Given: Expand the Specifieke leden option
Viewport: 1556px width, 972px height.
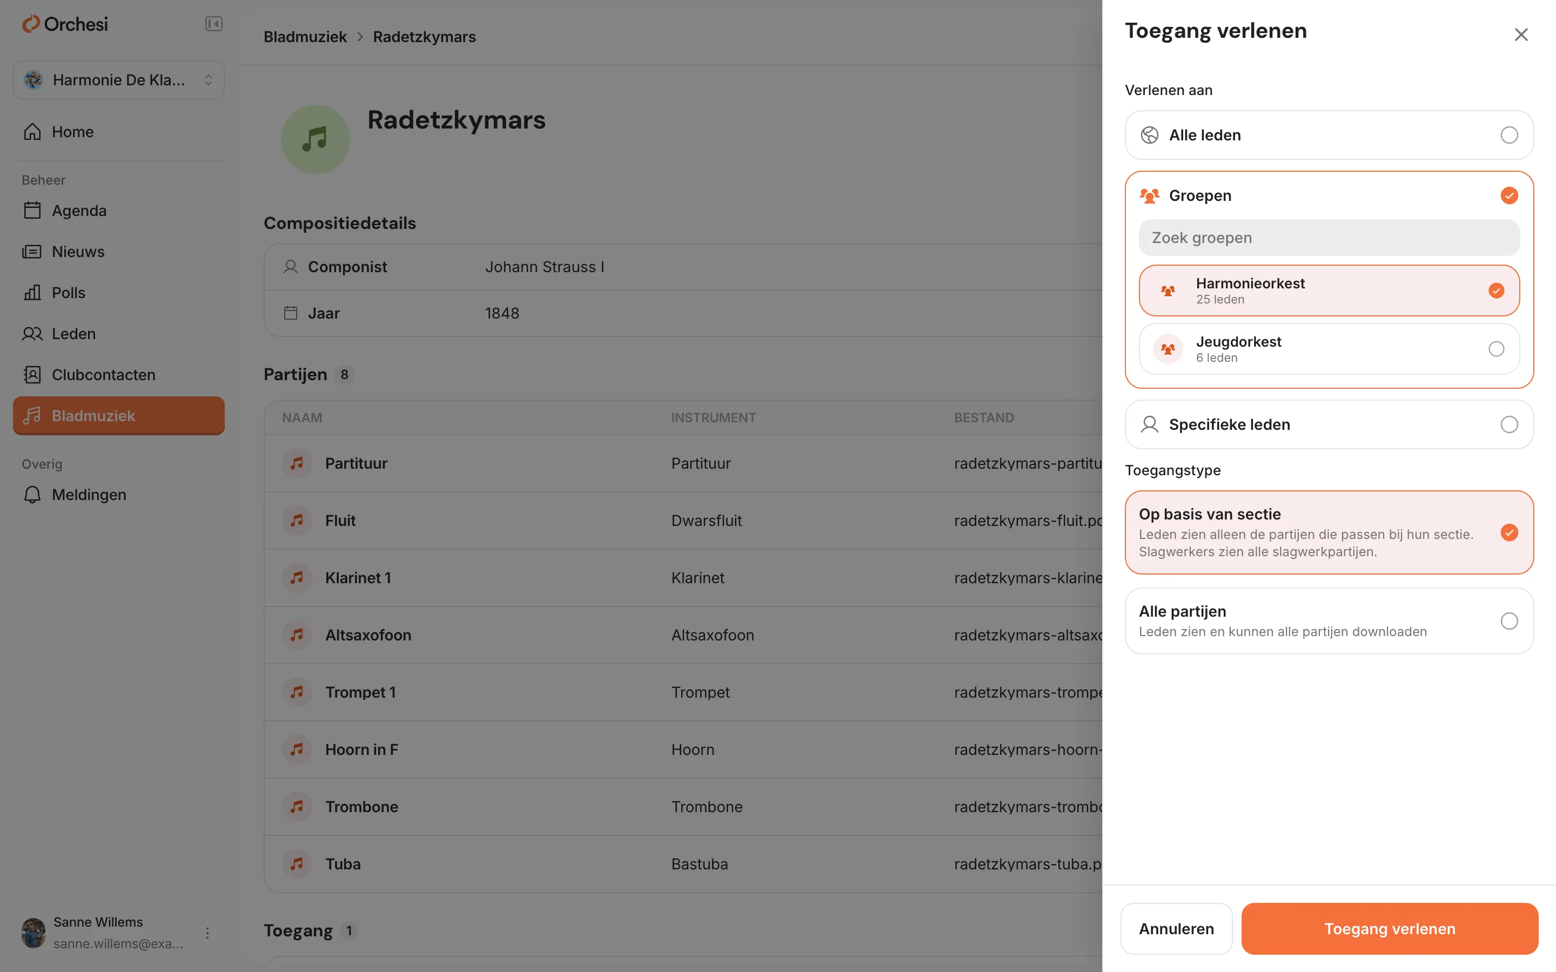Looking at the screenshot, I should pyautogui.click(x=1329, y=424).
